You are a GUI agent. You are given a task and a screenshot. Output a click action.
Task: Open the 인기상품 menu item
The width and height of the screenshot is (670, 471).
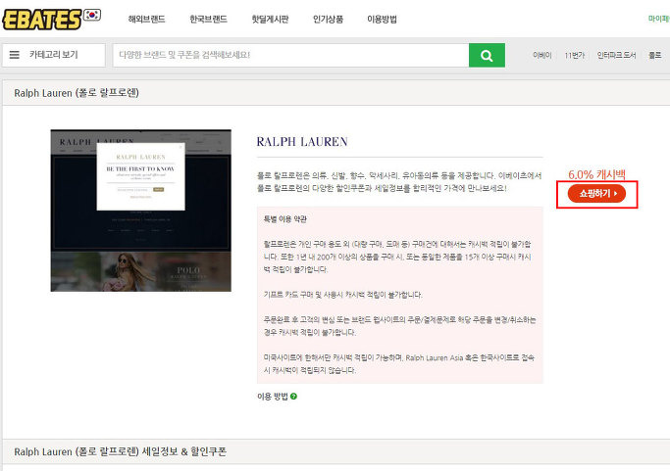(x=328, y=20)
